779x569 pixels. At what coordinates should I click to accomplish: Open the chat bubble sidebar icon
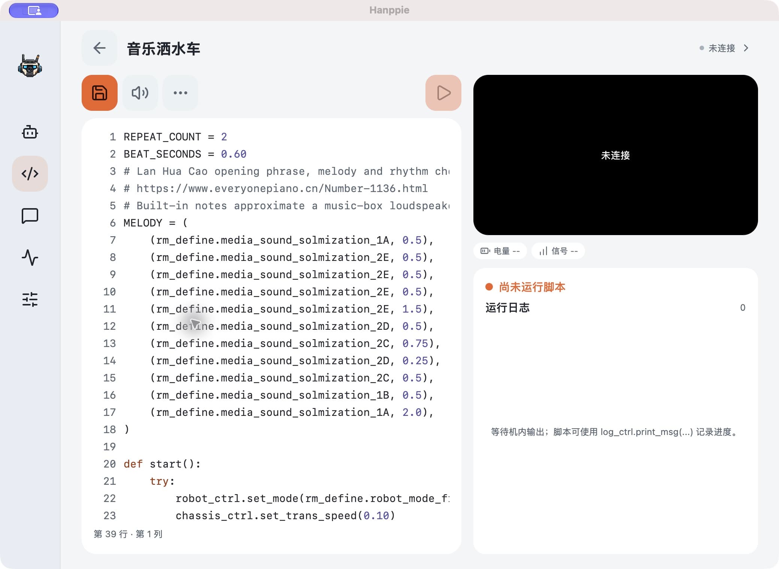pyautogui.click(x=30, y=216)
